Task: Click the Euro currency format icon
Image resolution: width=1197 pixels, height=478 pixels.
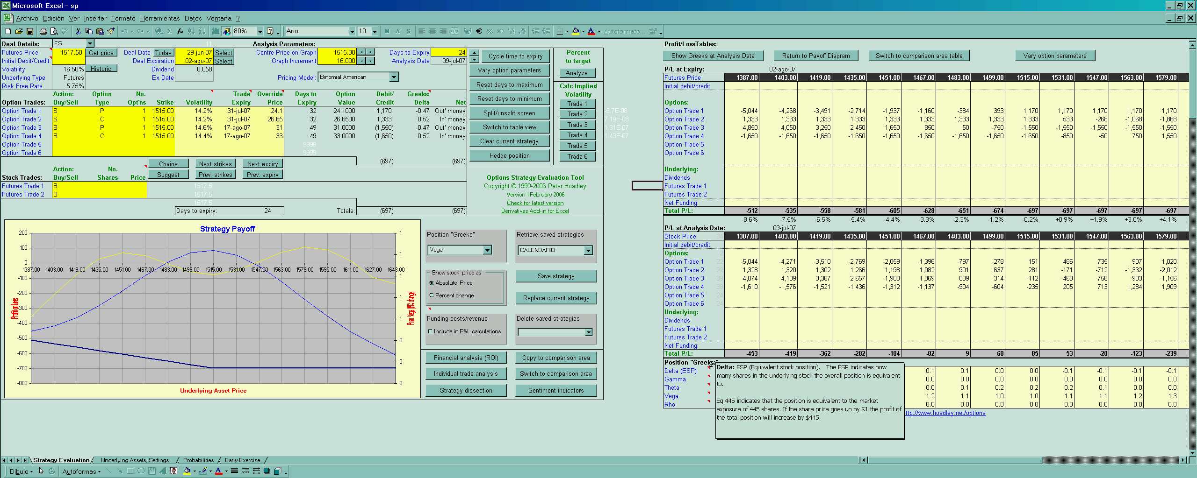Action: [479, 31]
